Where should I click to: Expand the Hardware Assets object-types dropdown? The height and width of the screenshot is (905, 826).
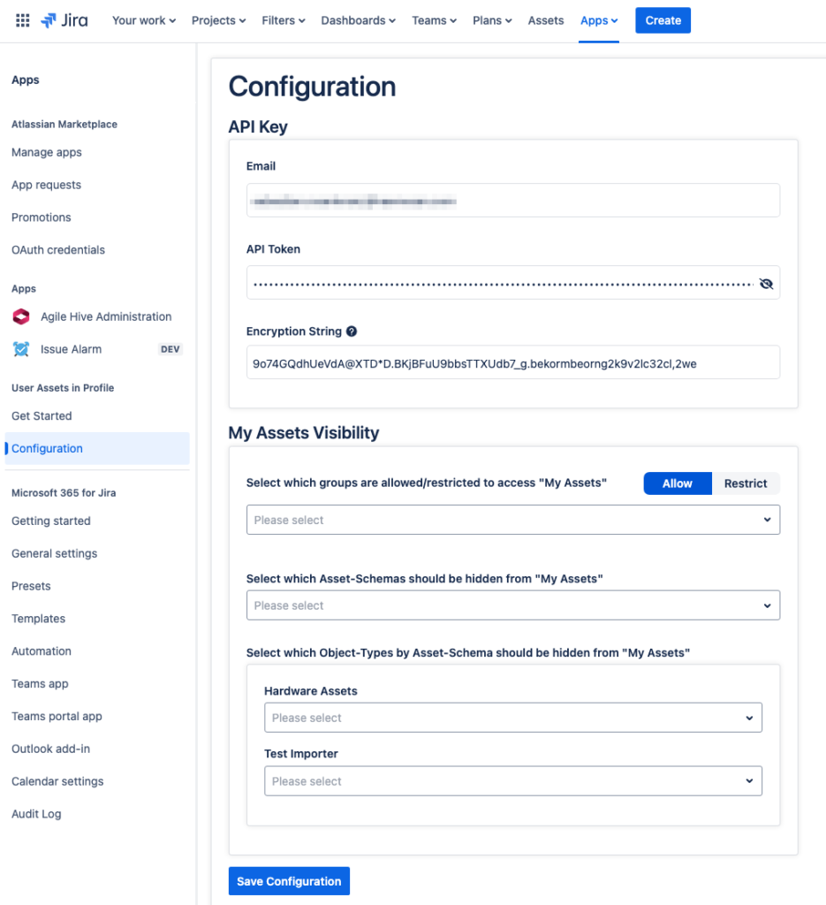pyautogui.click(x=512, y=718)
